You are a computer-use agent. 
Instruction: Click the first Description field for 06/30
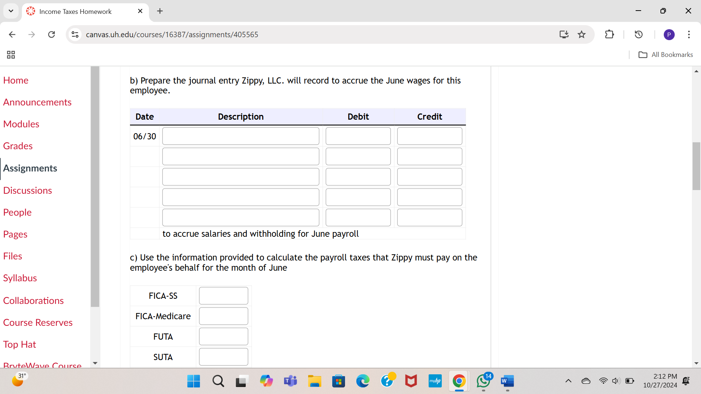tap(241, 136)
